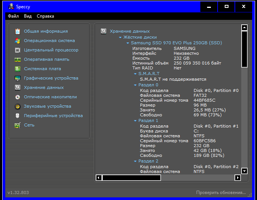This screenshot has width=257, height=200.
Task: Click the hard drive icon beside sidebar Хранение данных
Action: (18, 87)
